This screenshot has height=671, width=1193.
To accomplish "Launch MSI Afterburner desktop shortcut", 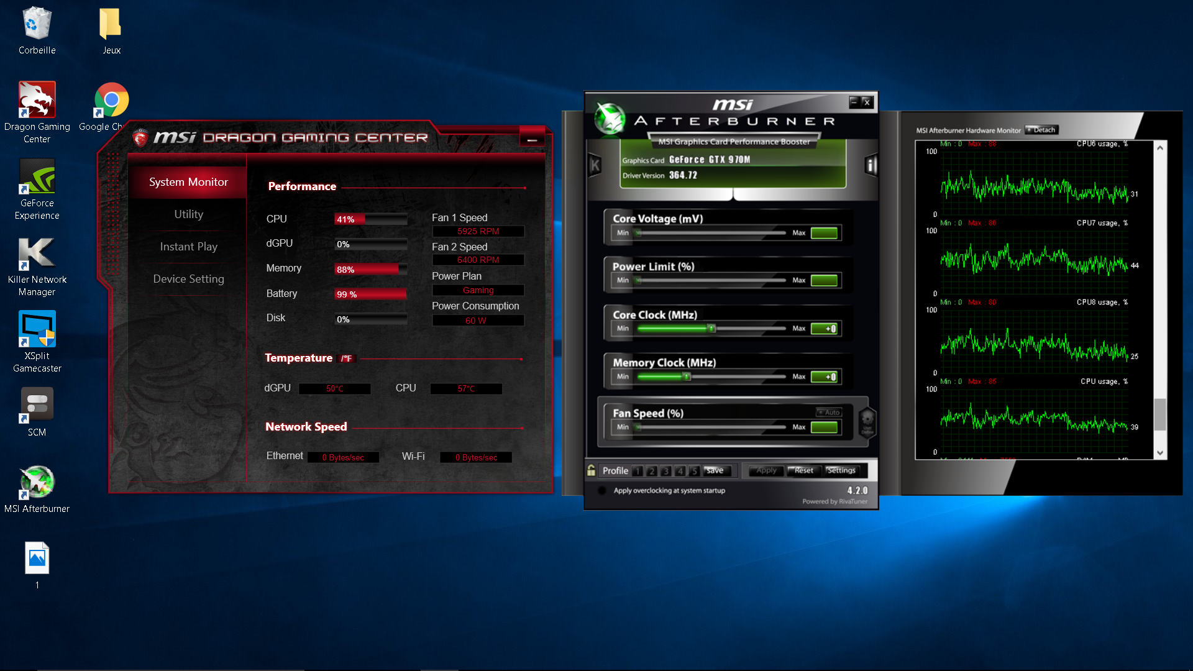I will 37,489.
